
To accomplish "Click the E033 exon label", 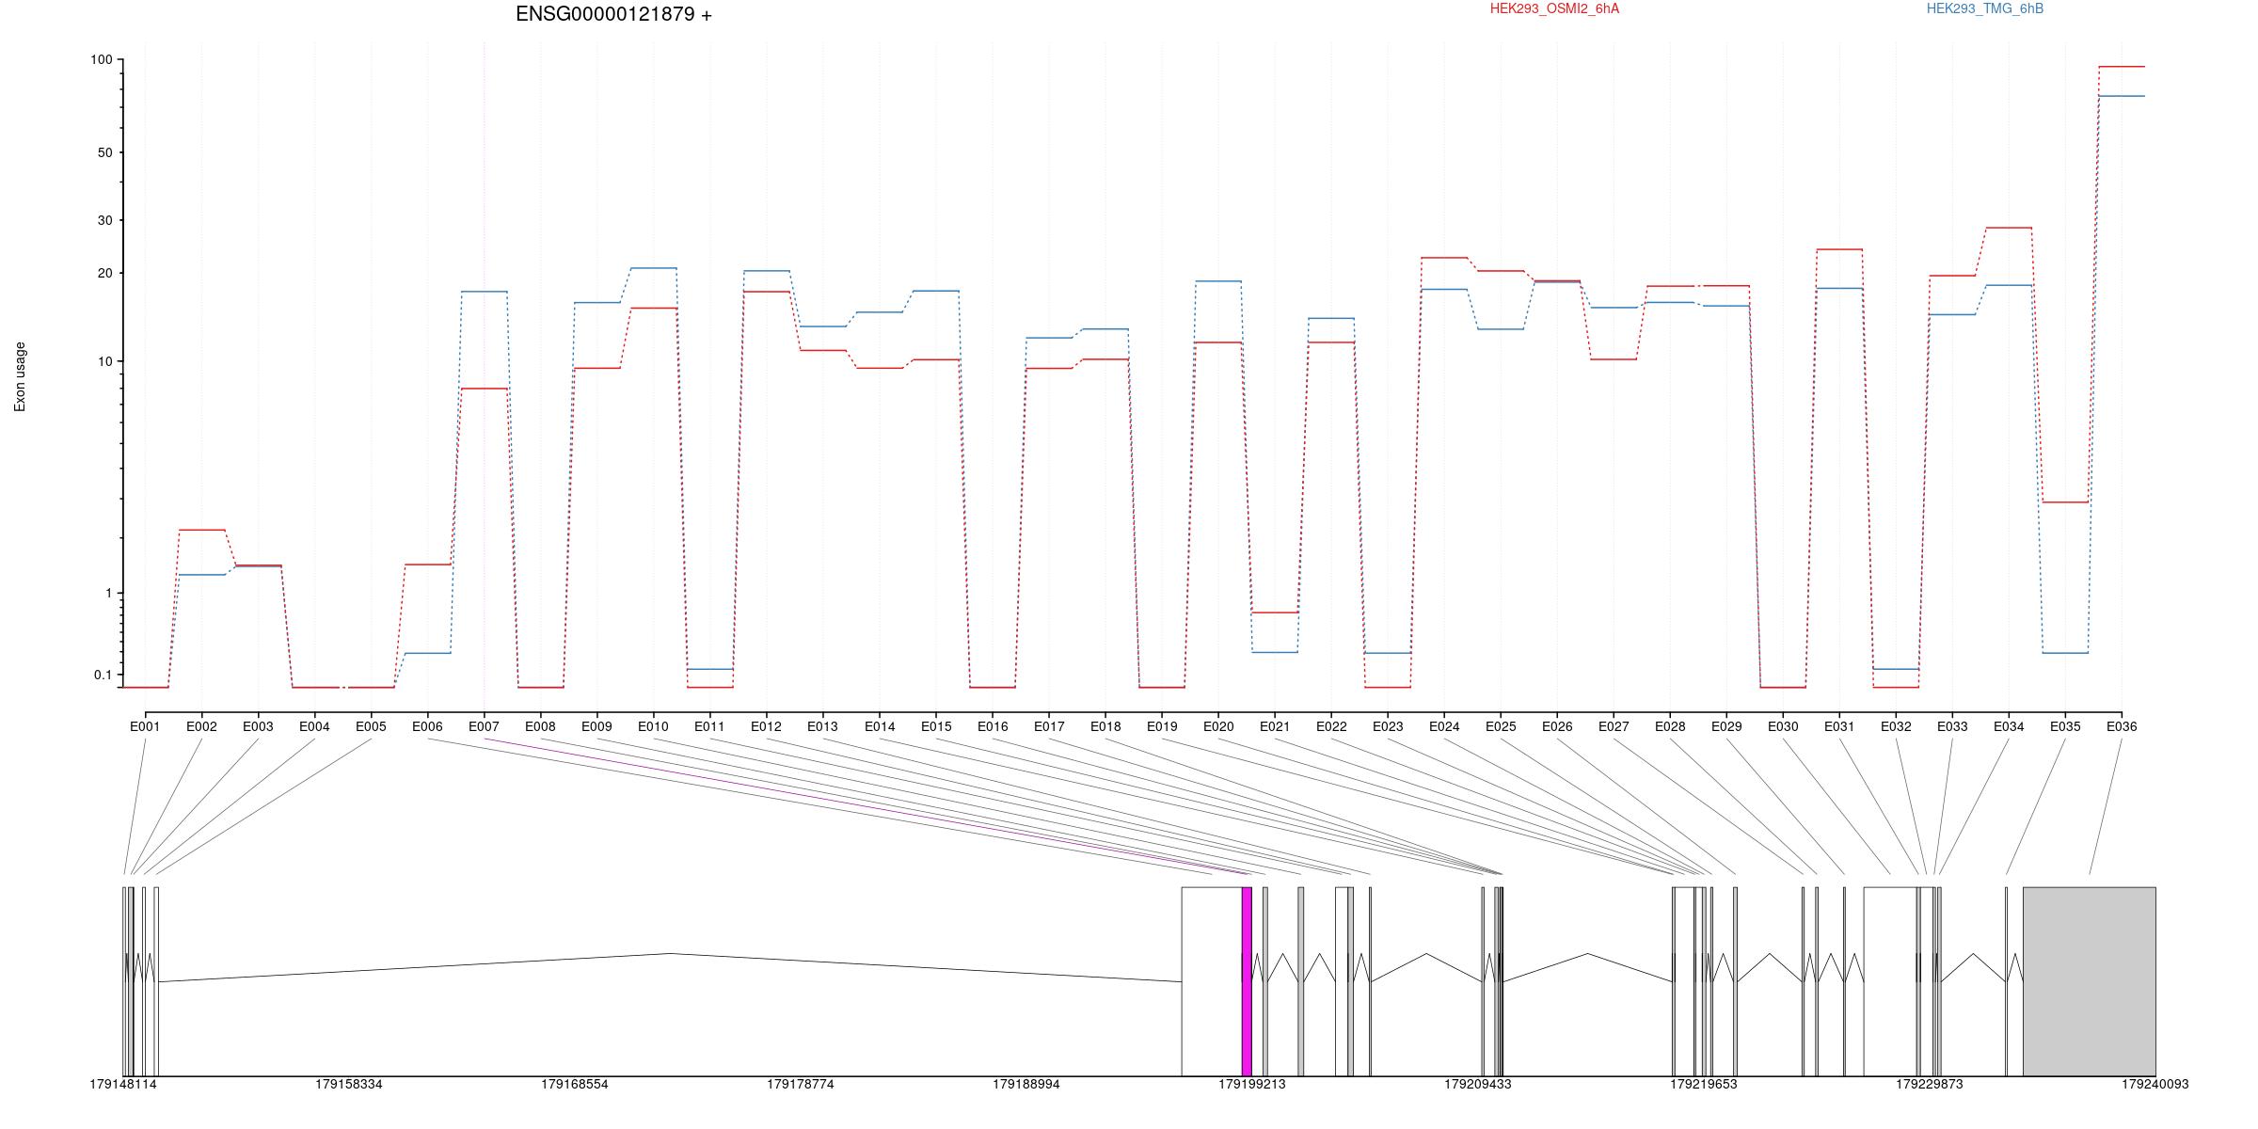I will (1952, 726).
